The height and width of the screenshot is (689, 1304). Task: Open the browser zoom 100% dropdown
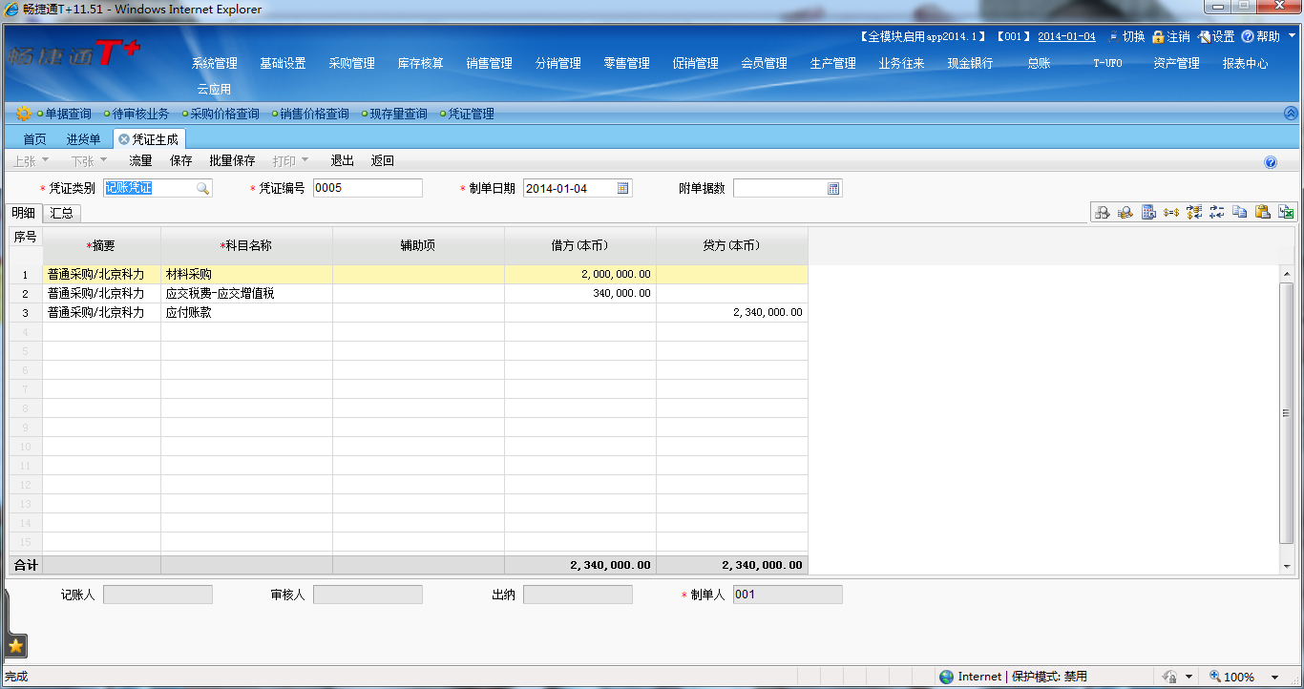tap(1273, 677)
